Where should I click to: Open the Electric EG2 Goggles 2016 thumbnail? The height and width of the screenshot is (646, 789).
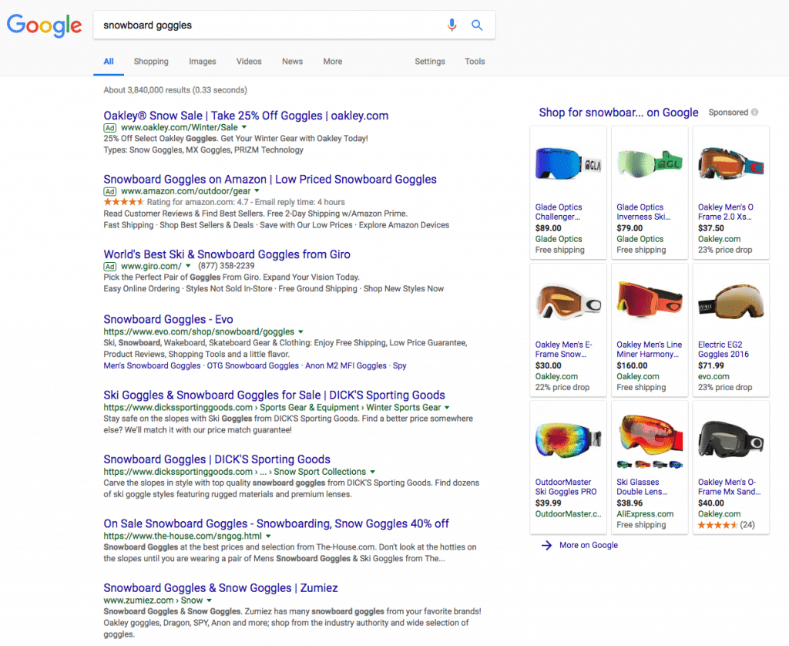[731, 301]
